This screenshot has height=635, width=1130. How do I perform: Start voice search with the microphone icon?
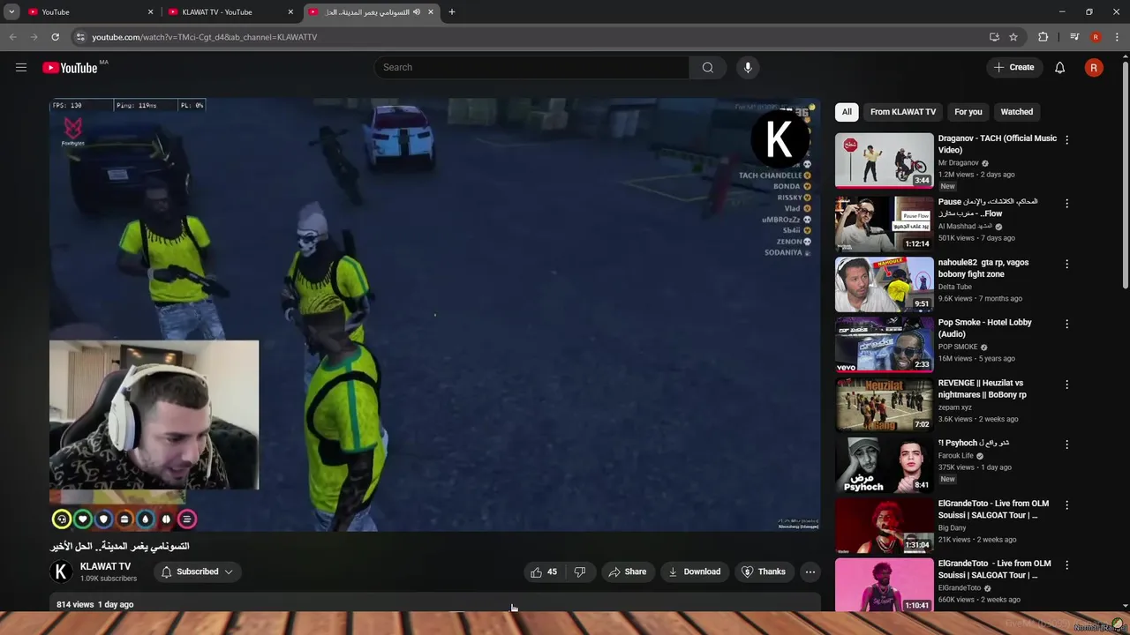click(x=748, y=67)
